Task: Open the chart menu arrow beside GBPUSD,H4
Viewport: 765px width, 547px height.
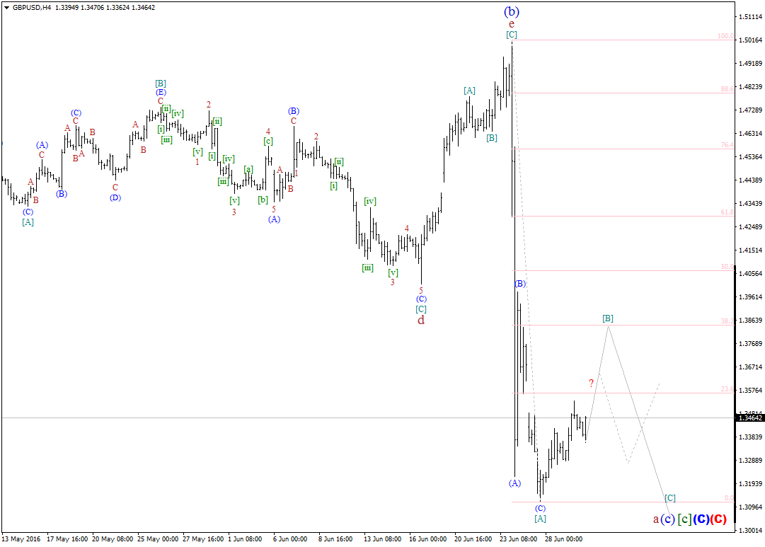Action: [x=6, y=7]
